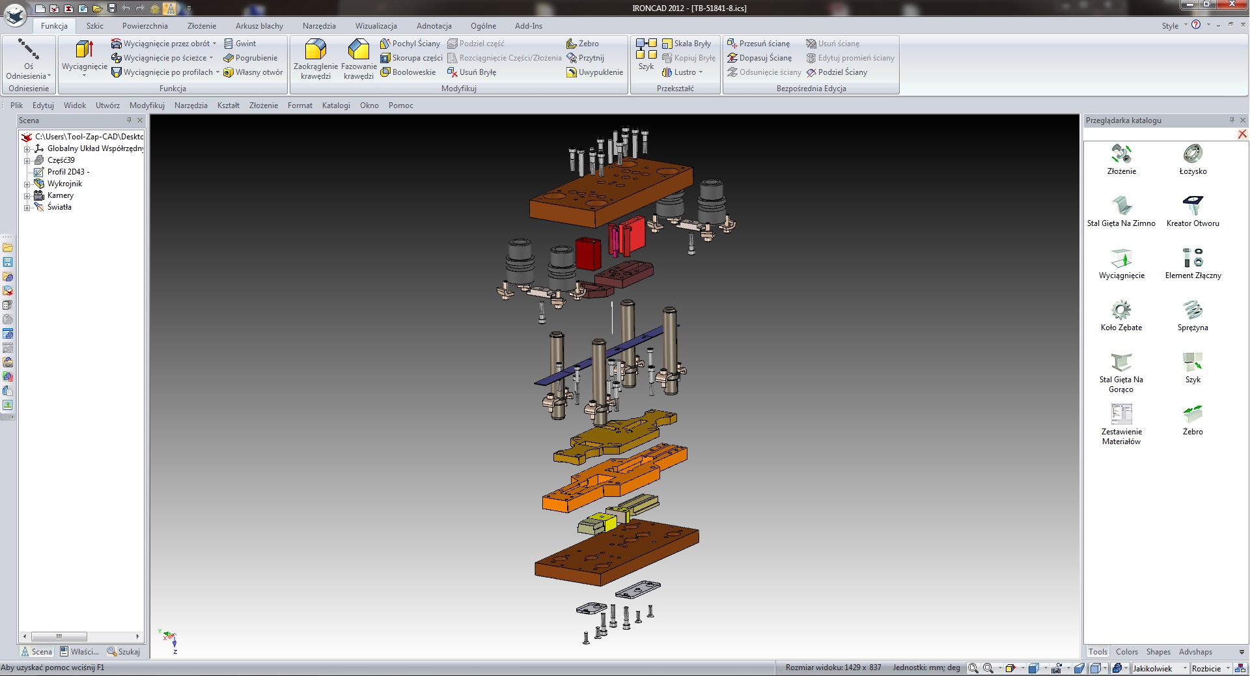Click the Gwint thread tool
The height and width of the screenshot is (676, 1250).
point(240,44)
